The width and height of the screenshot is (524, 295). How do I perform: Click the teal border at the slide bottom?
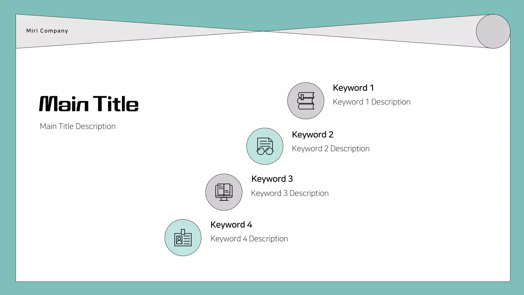click(262, 288)
